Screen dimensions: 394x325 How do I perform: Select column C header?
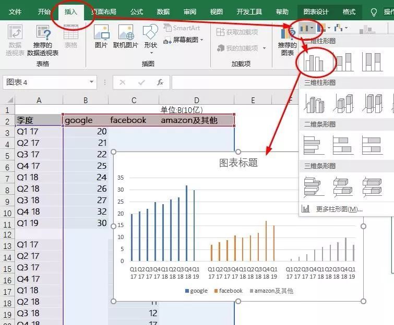click(x=134, y=101)
